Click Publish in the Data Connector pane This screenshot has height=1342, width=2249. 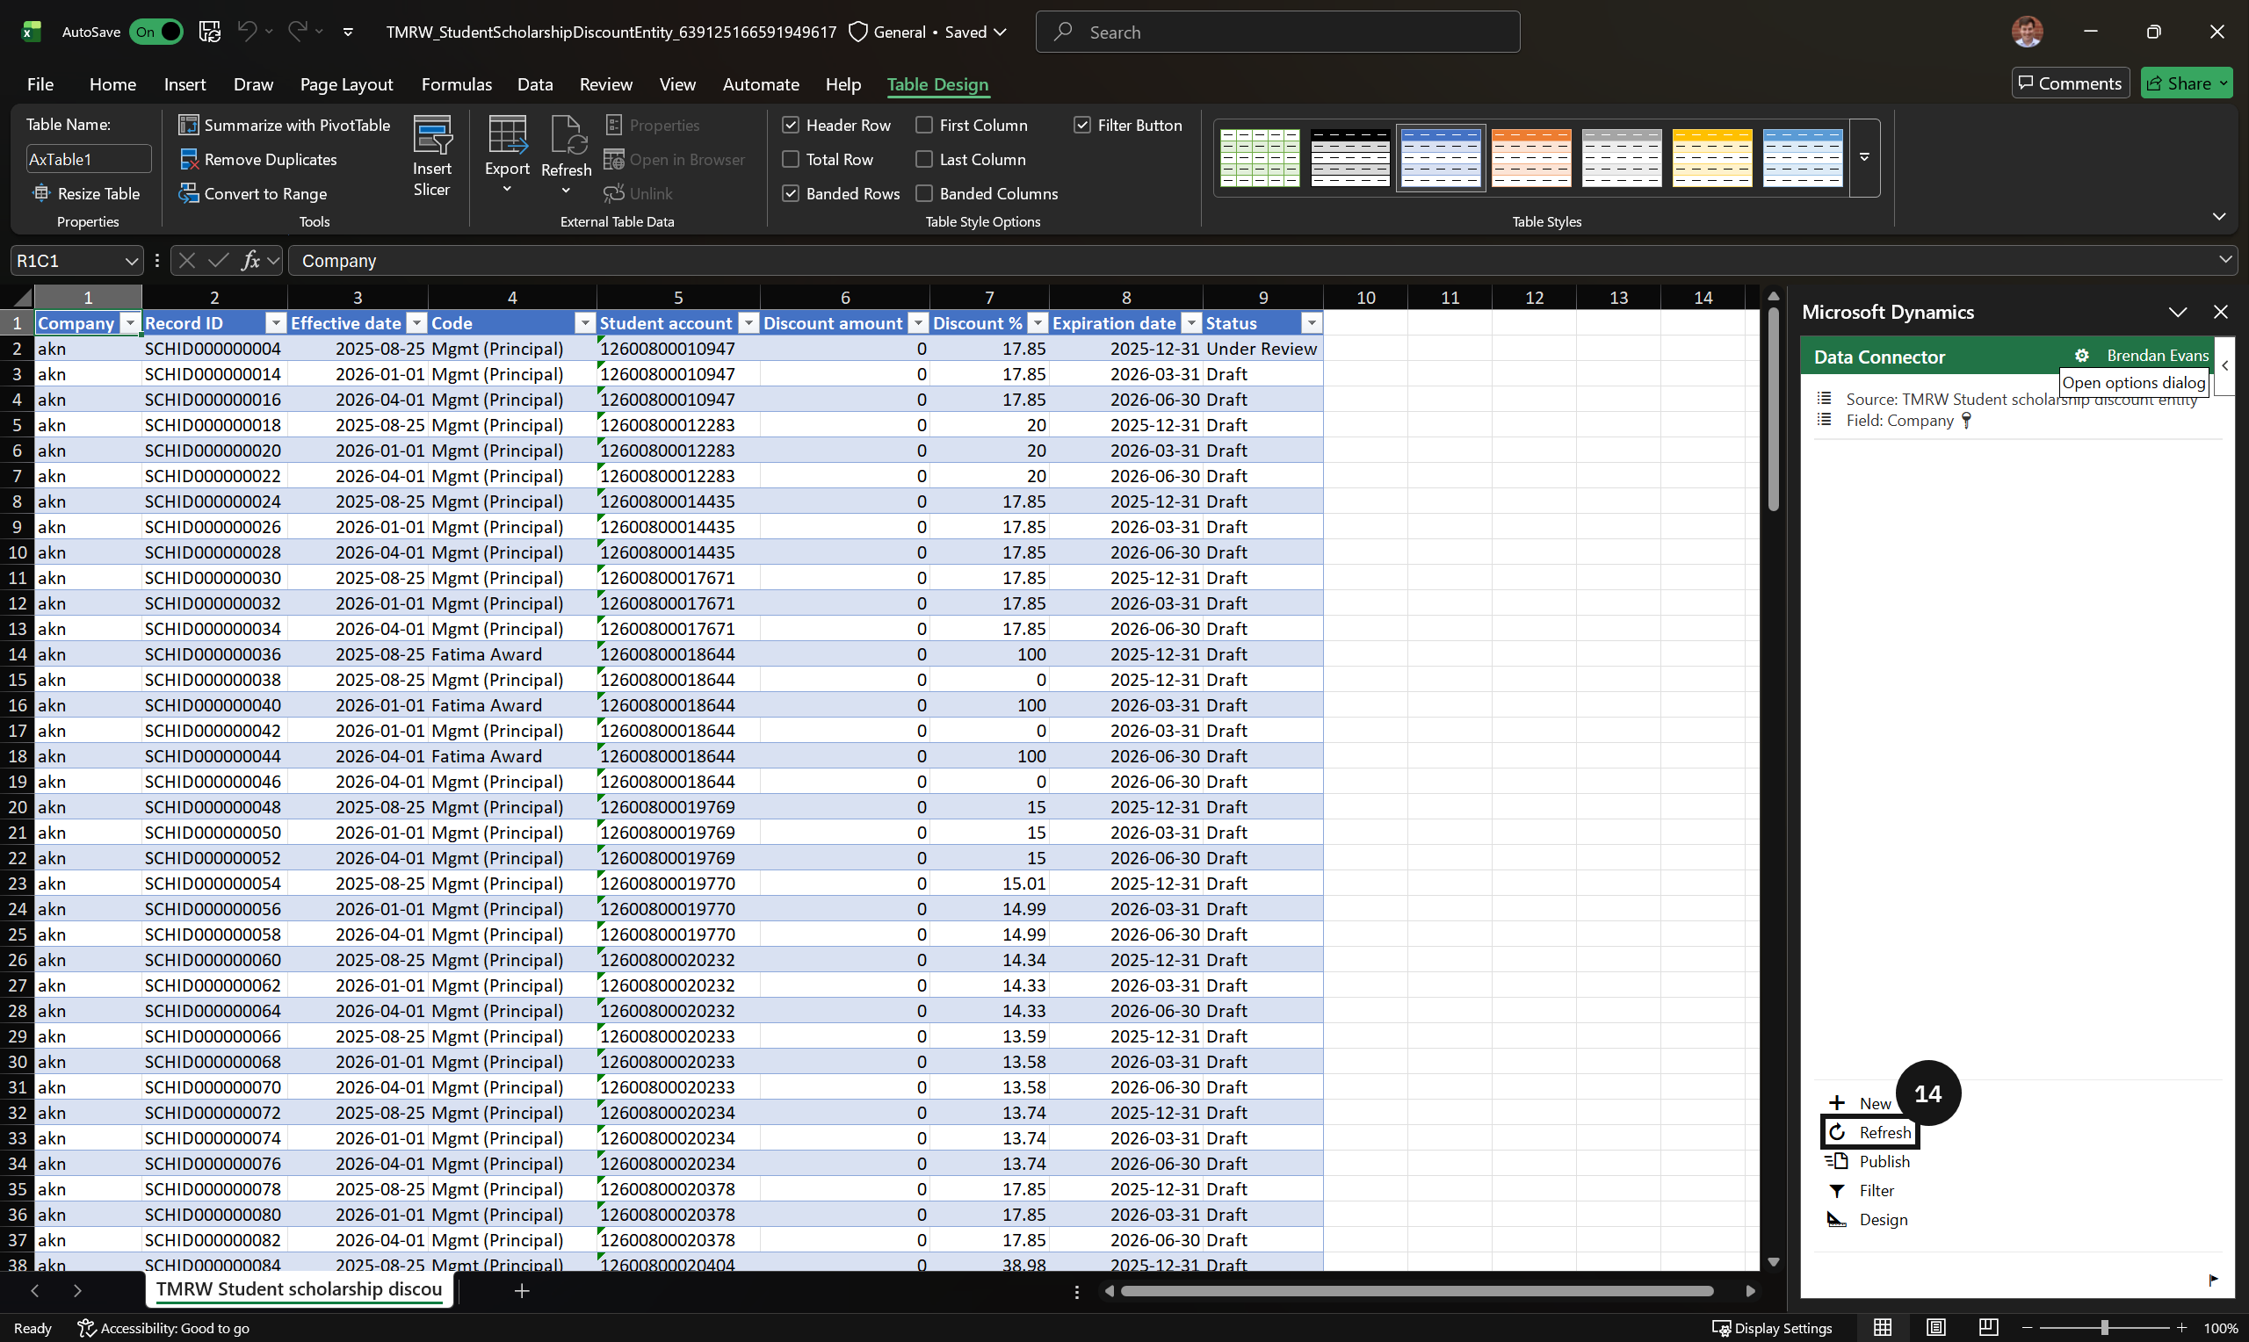pos(1869,1161)
